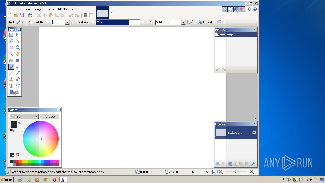Select the Zoom tool in Tools panel
The image size is (325, 183).
pyautogui.click(x=18, y=48)
